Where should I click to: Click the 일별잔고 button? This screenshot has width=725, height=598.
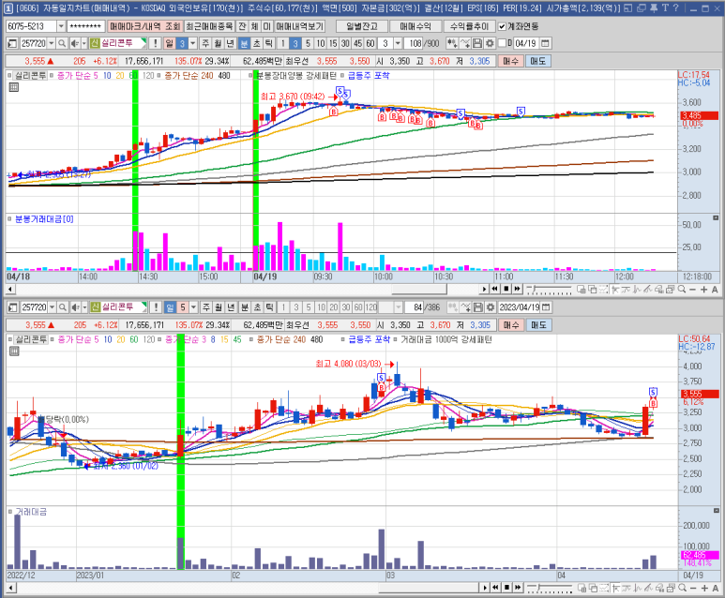point(362,26)
